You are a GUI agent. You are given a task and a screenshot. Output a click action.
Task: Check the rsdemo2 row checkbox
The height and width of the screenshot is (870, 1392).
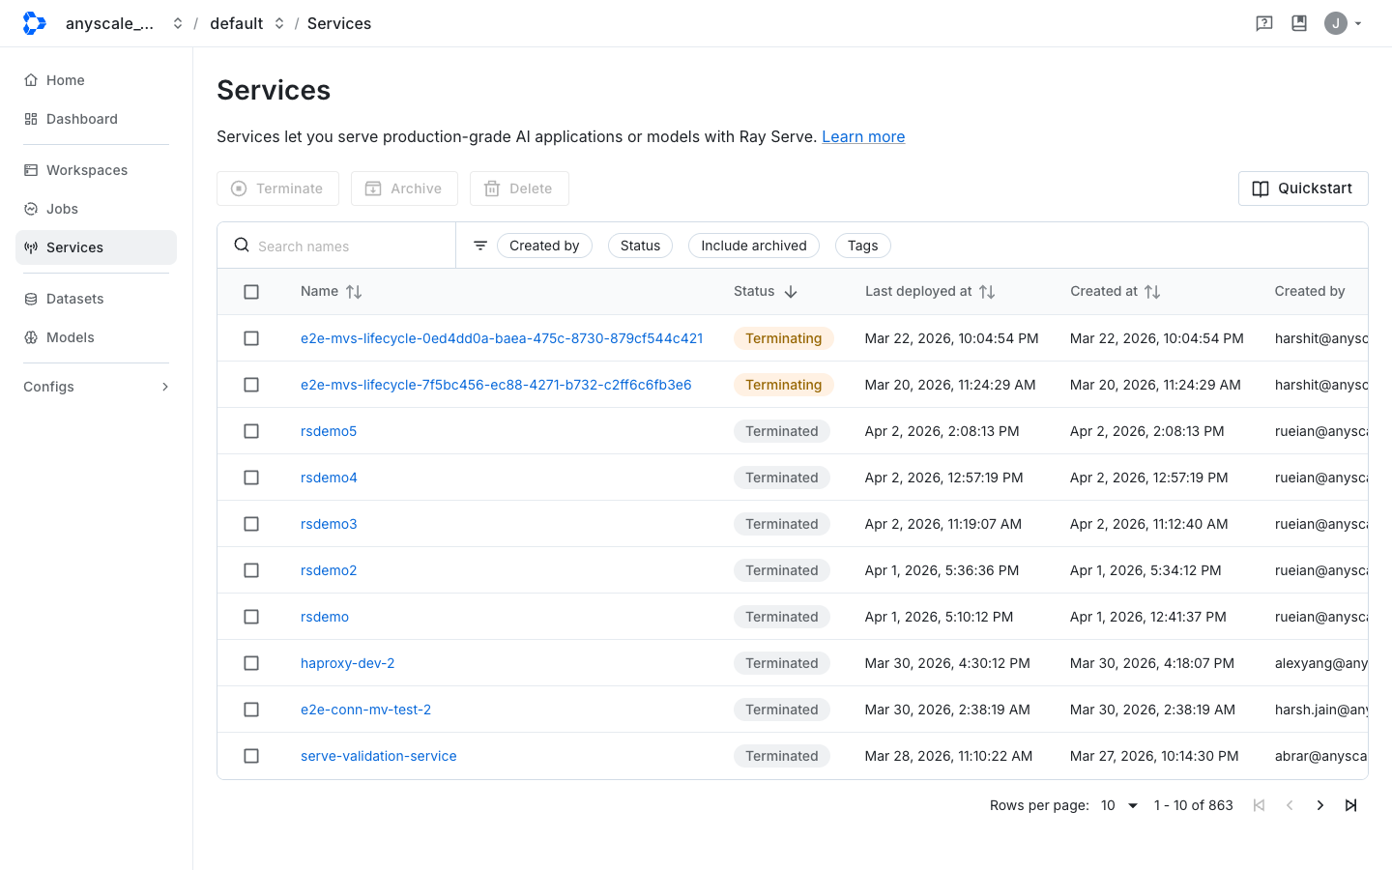point(251,570)
